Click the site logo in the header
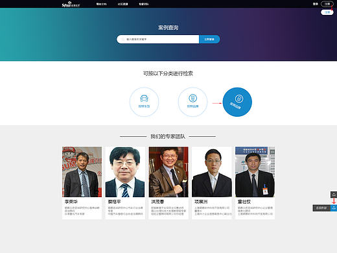 [x=71, y=4]
